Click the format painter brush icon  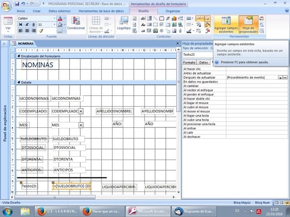pyautogui.click(x=41, y=31)
